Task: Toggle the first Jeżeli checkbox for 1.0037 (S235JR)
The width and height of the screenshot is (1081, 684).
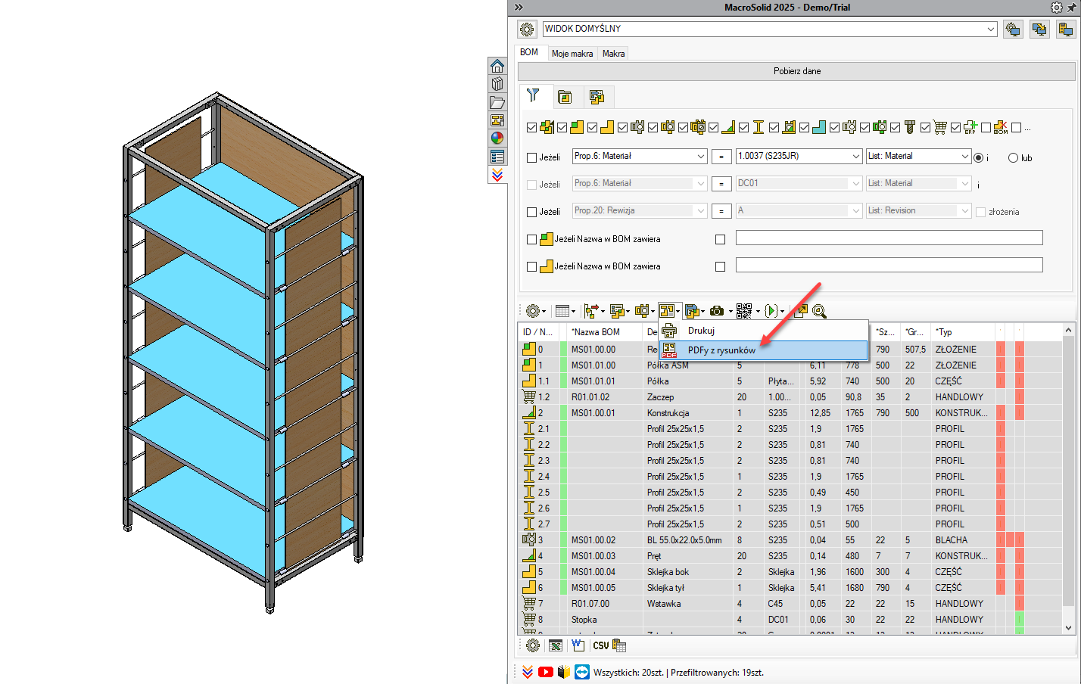Action: click(x=531, y=157)
